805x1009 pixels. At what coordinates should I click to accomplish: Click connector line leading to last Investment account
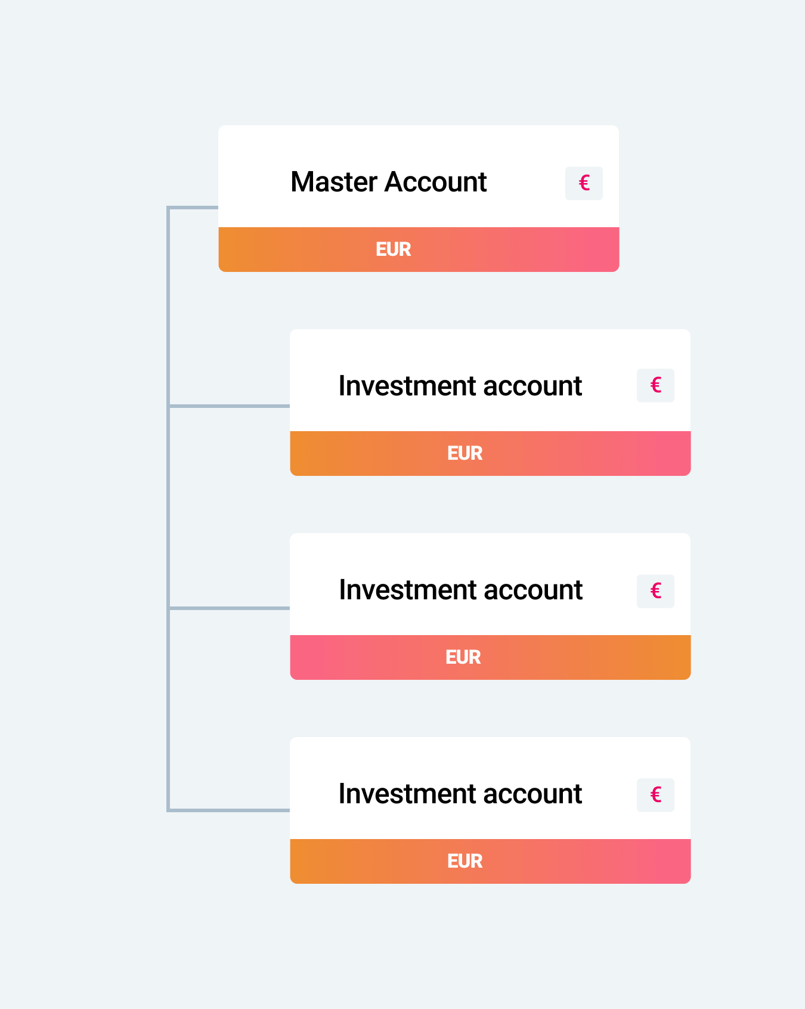click(230, 810)
